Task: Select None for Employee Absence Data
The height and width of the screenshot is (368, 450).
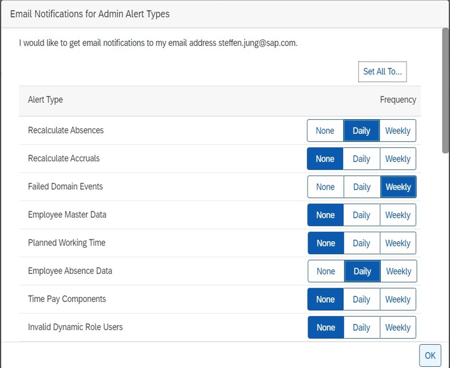Action: [326, 271]
